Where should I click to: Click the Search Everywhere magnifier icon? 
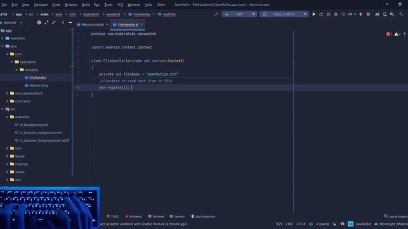(x=401, y=14)
